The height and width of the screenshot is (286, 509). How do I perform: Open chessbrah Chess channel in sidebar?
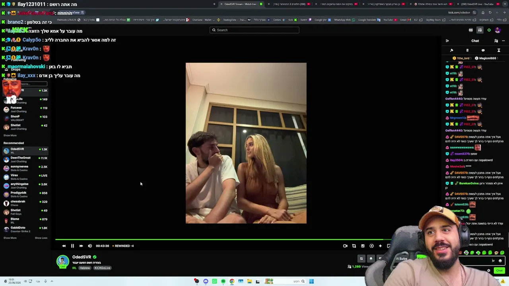(x=25, y=203)
